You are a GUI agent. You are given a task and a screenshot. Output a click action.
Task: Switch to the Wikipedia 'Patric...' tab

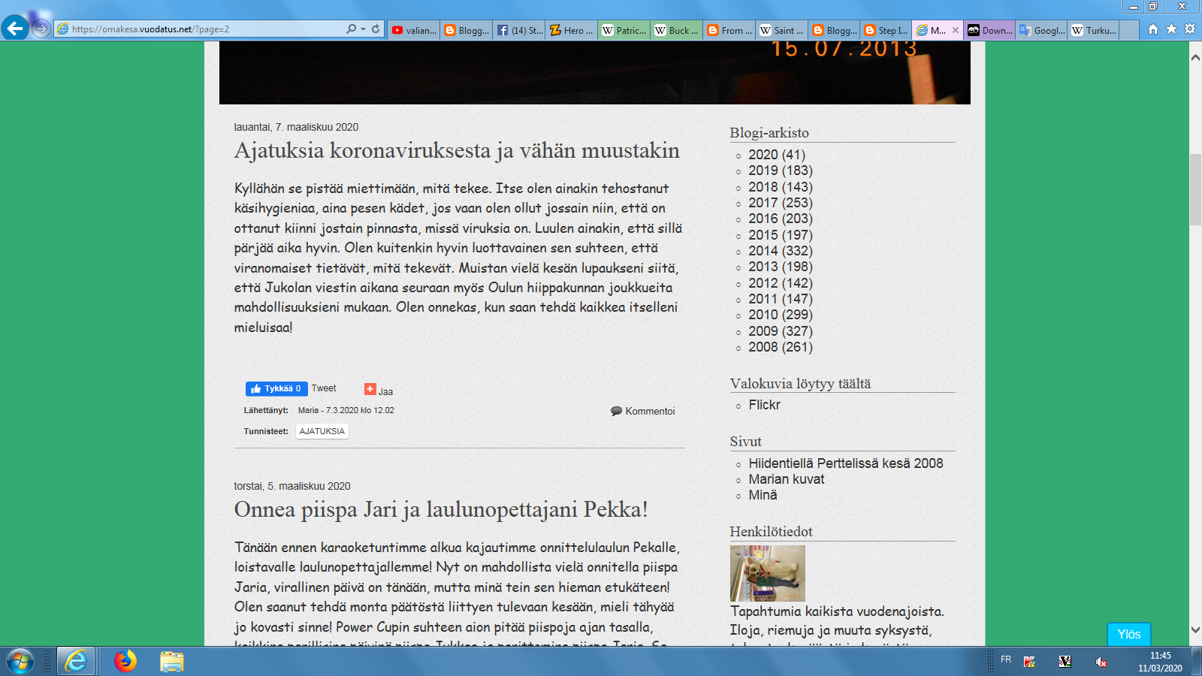point(624,30)
